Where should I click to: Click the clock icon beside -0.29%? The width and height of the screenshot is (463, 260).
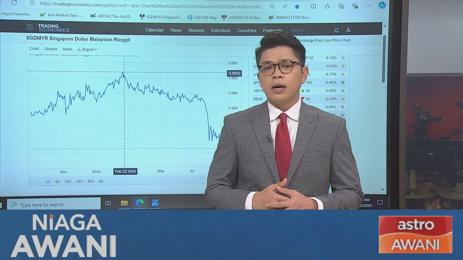(343, 99)
